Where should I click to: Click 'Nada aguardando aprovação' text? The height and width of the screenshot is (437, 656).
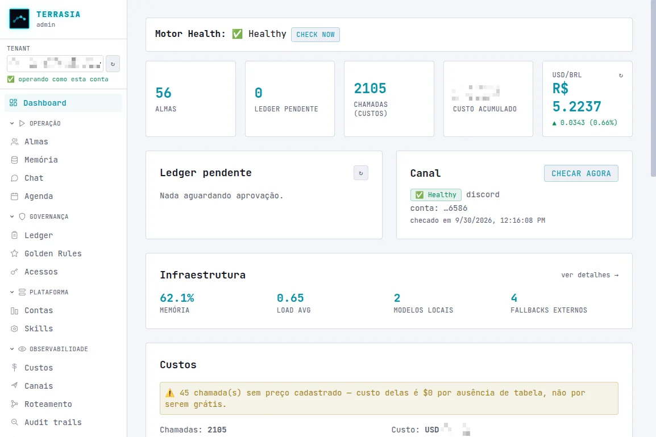(222, 195)
